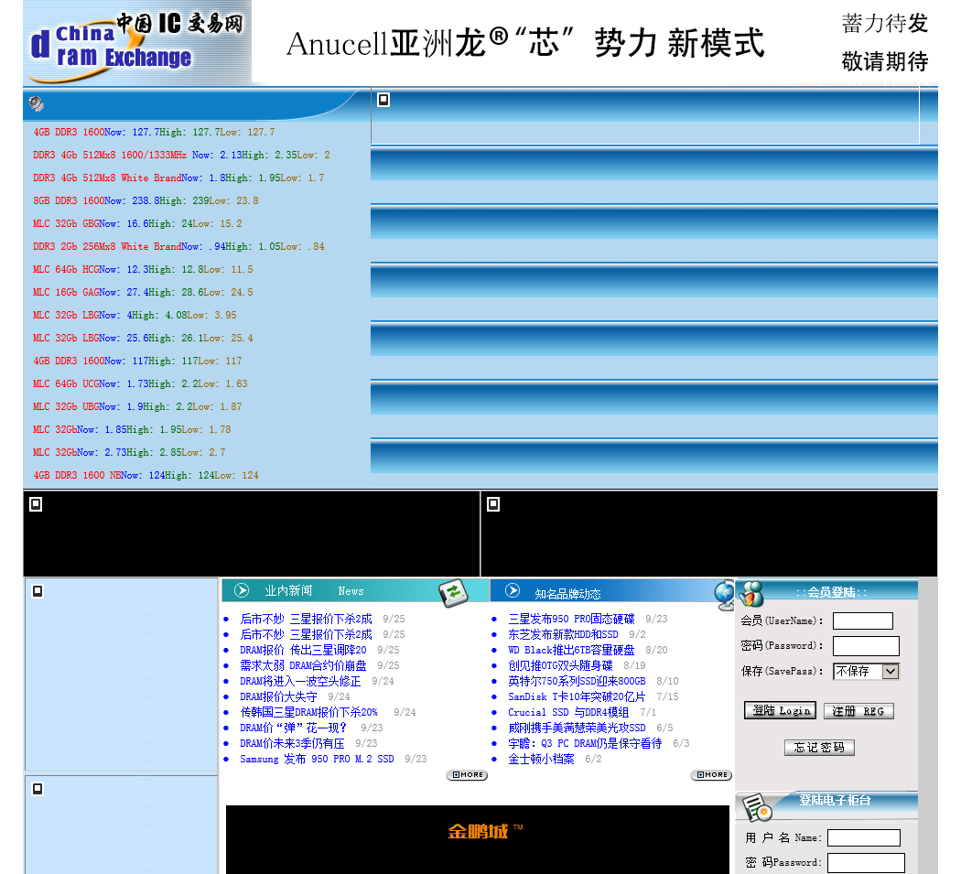Viewport: 961px width, 874px height.
Task: Click the speaker icon above the price list
Action: (x=37, y=103)
